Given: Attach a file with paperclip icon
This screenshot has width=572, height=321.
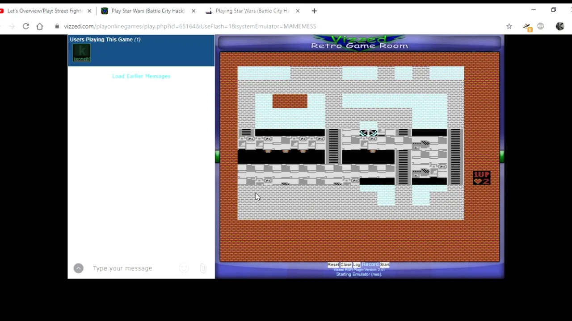Looking at the screenshot, I should tap(203, 268).
